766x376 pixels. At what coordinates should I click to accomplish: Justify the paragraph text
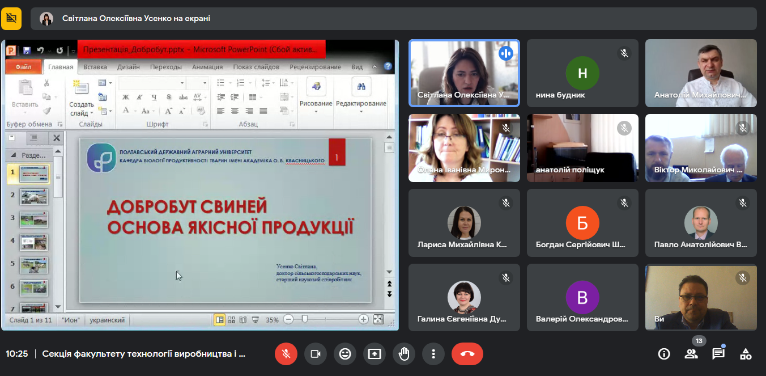(x=262, y=111)
